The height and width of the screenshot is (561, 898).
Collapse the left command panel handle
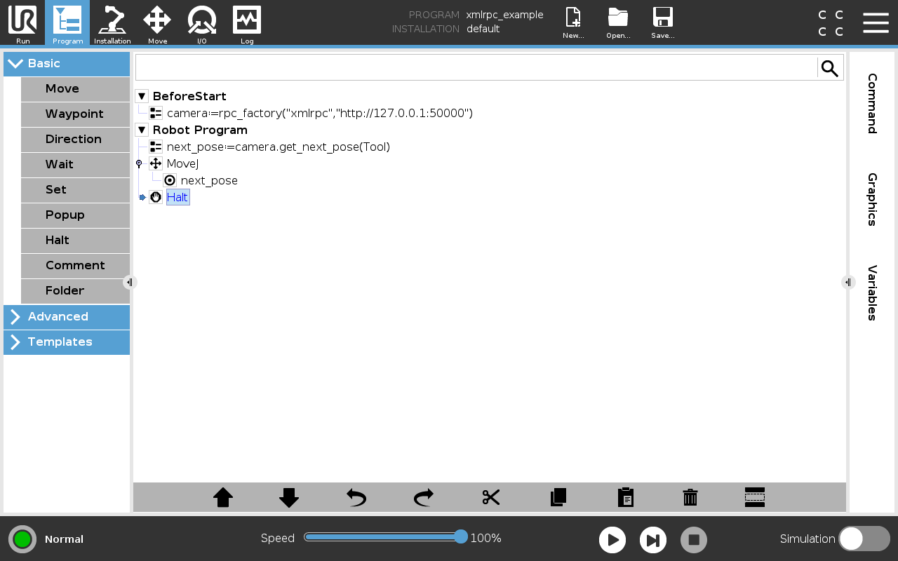pyautogui.click(x=129, y=282)
